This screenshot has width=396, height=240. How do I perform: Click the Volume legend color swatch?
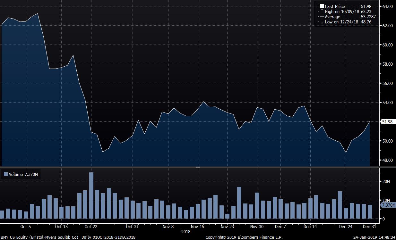tap(5, 174)
